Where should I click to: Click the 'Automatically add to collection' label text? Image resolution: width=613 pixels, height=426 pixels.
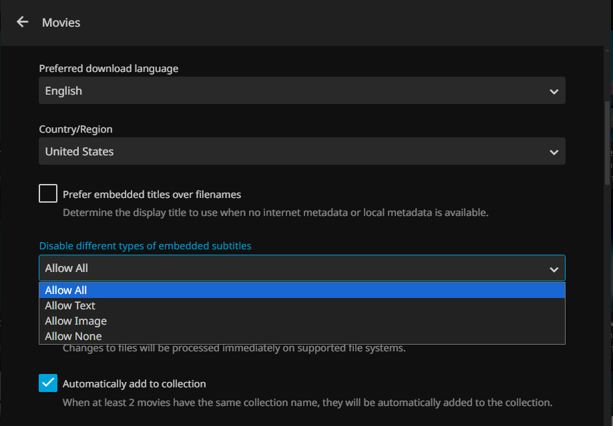(x=134, y=384)
